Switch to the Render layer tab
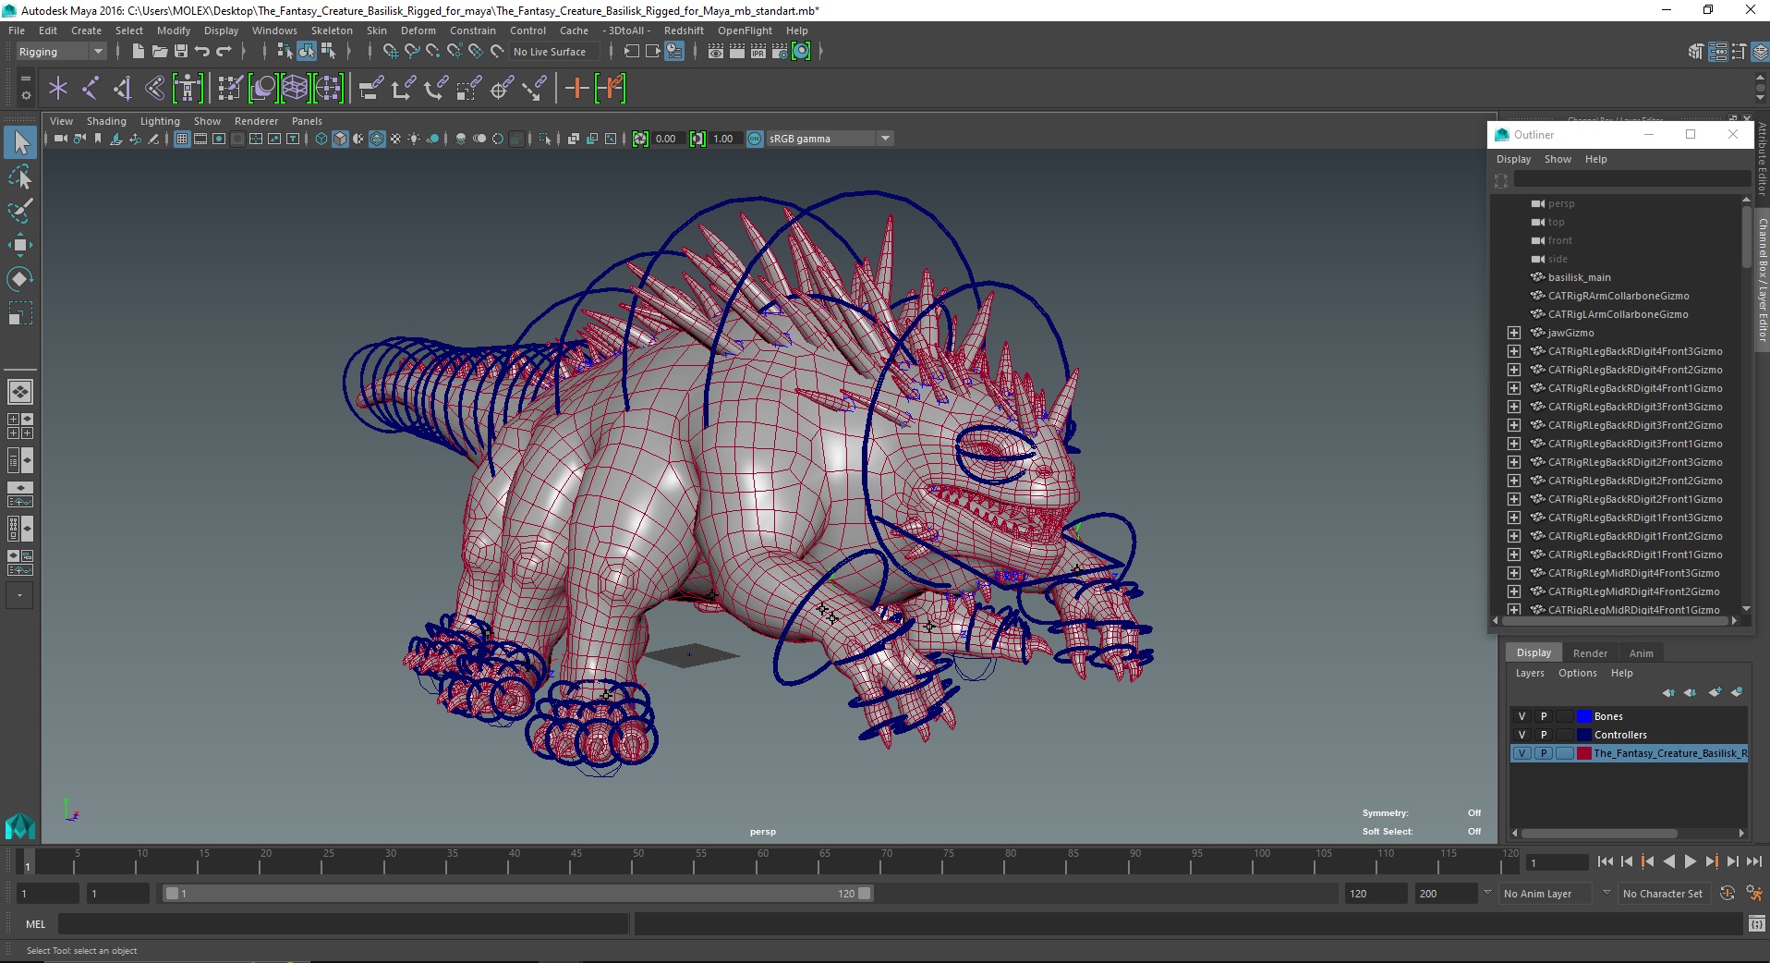Image resolution: width=1770 pixels, height=963 pixels. coord(1590,652)
